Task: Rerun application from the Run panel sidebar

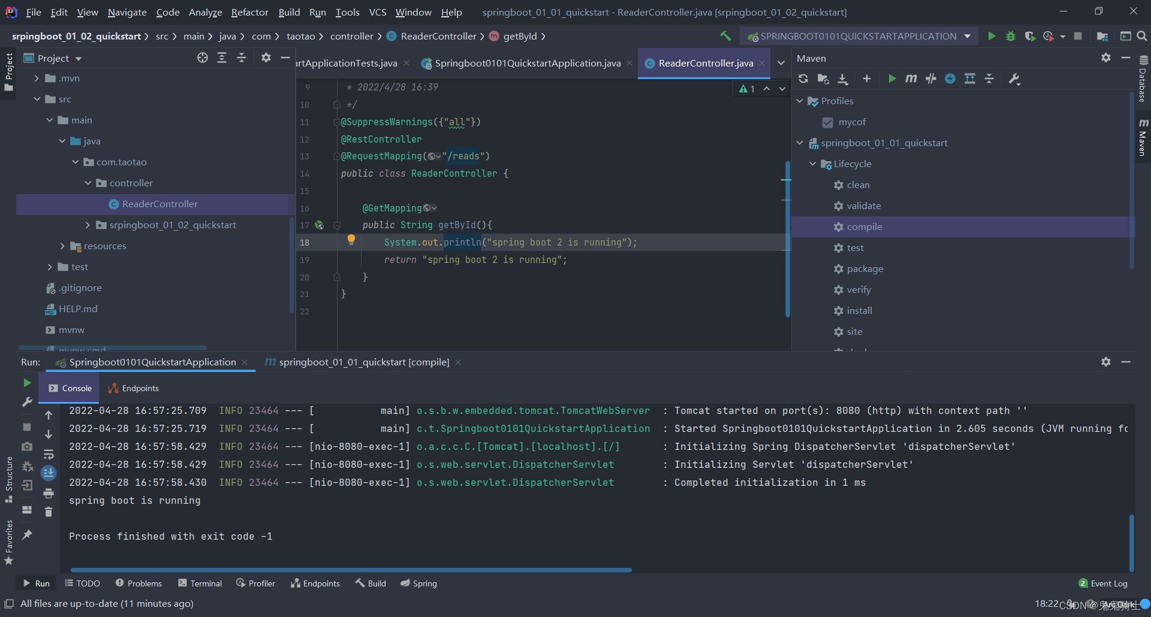Action: pyautogui.click(x=27, y=383)
